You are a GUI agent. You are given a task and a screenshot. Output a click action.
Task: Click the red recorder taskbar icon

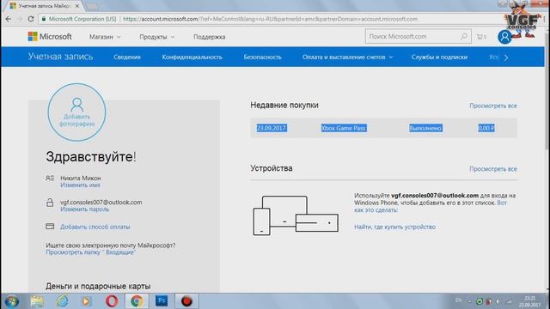click(186, 301)
